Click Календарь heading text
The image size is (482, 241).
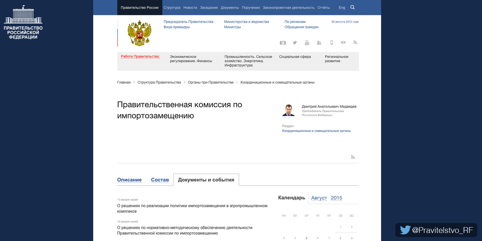click(x=292, y=198)
